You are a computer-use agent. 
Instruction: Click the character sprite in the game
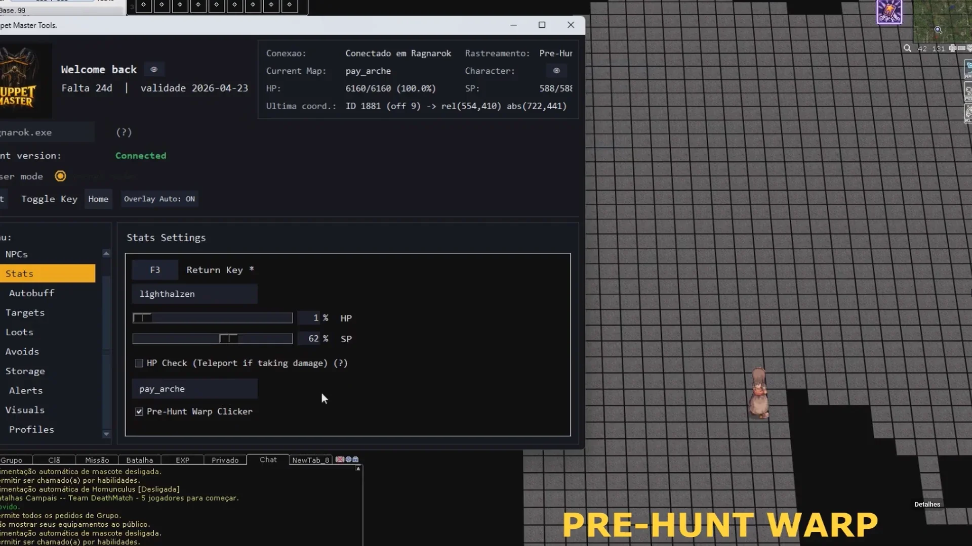(x=758, y=393)
